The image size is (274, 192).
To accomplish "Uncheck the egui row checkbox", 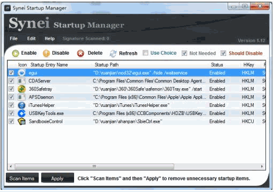I will (x=11, y=73).
